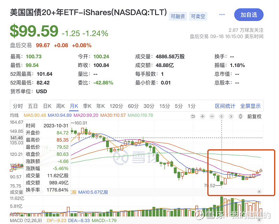Show the 120分 interval chart
This screenshot has height=224, width=279.
(116, 106)
